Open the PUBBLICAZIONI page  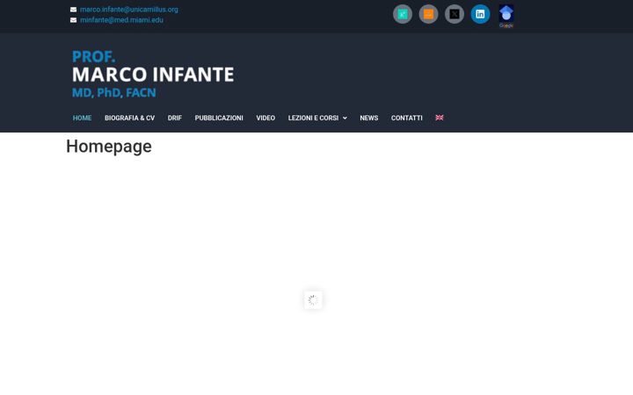point(219,118)
